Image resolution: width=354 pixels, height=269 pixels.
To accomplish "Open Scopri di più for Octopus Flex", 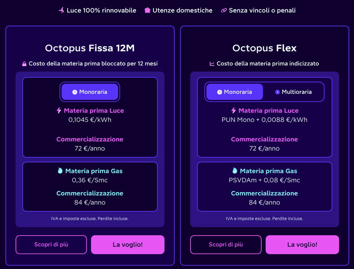I will 226,245.
